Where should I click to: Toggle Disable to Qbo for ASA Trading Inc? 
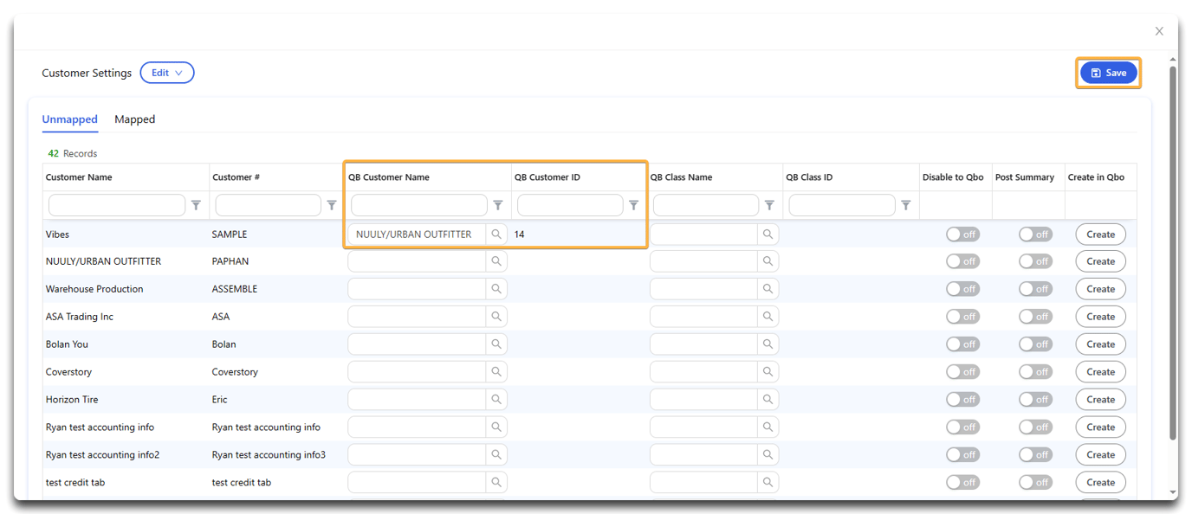[962, 316]
